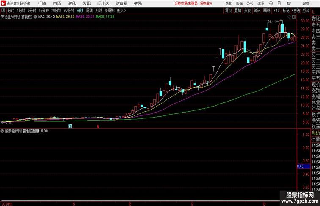Click the 30.11 high price marker

click(271, 22)
